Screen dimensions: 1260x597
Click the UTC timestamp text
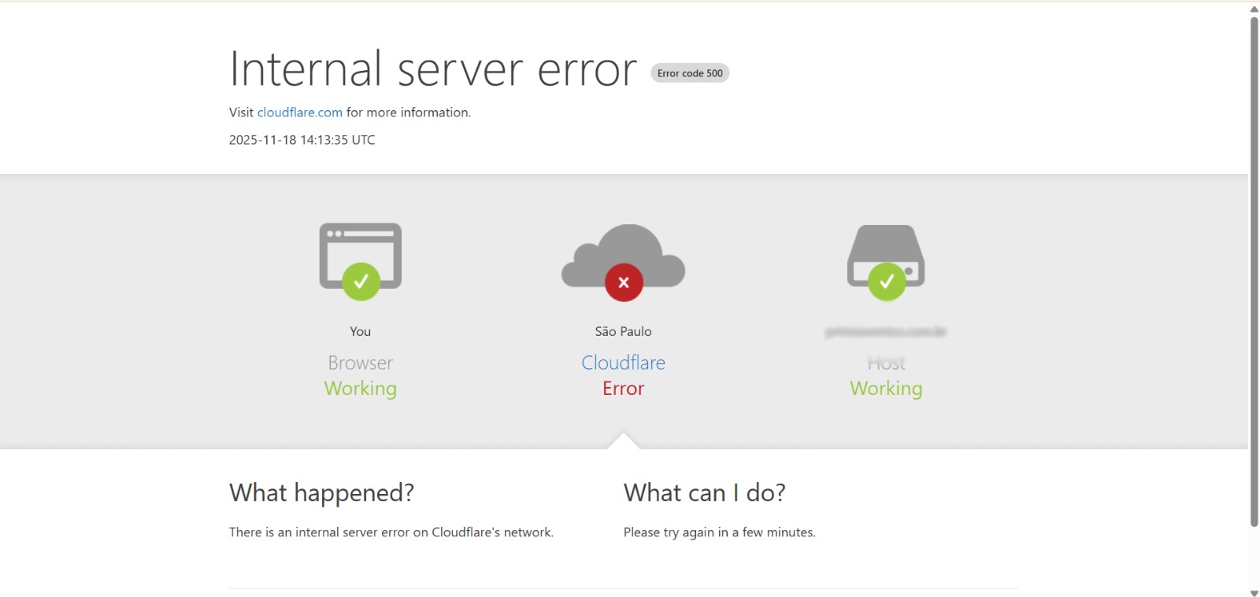[302, 140]
